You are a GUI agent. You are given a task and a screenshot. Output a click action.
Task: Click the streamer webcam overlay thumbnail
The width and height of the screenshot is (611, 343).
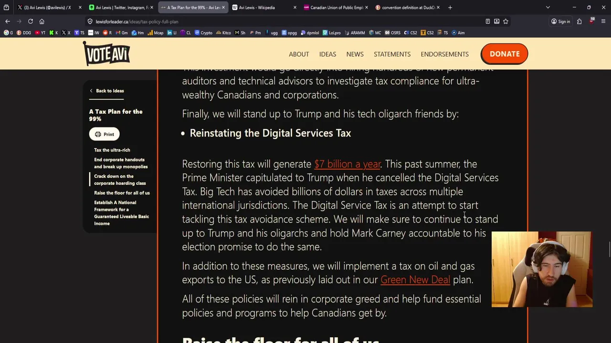pos(542,269)
